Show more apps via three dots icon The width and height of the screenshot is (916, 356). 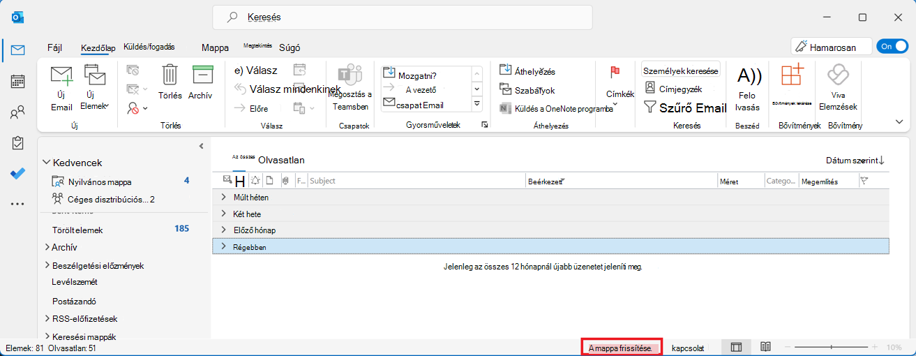(x=18, y=204)
